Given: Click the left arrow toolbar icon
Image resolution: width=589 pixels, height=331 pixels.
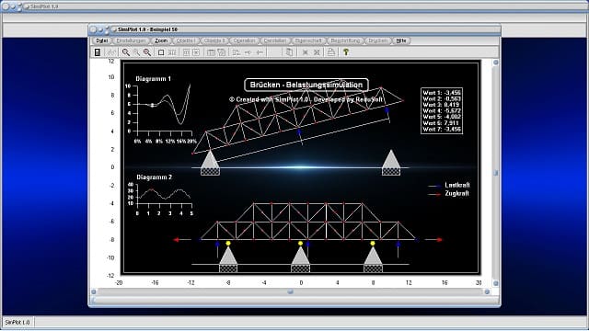Looking at the screenshot, I should [x=260, y=52].
